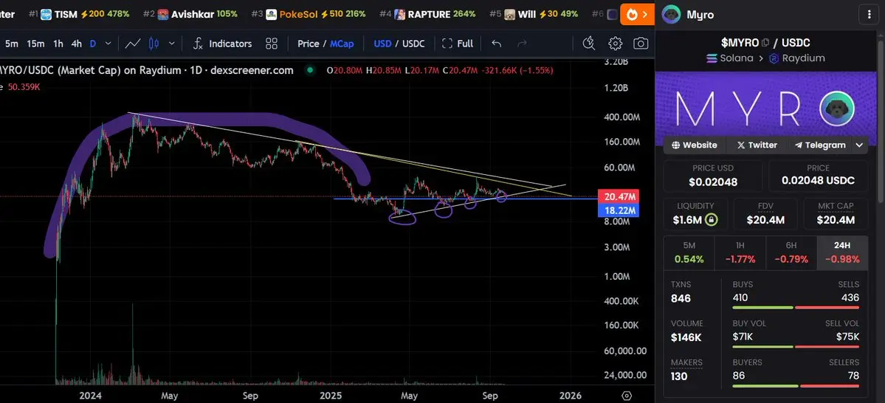Select the 5m timeframe
The height and width of the screenshot is (403, 885).
point(12,44)
